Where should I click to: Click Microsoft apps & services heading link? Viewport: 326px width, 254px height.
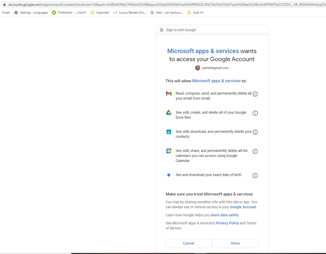coord(203,51)
